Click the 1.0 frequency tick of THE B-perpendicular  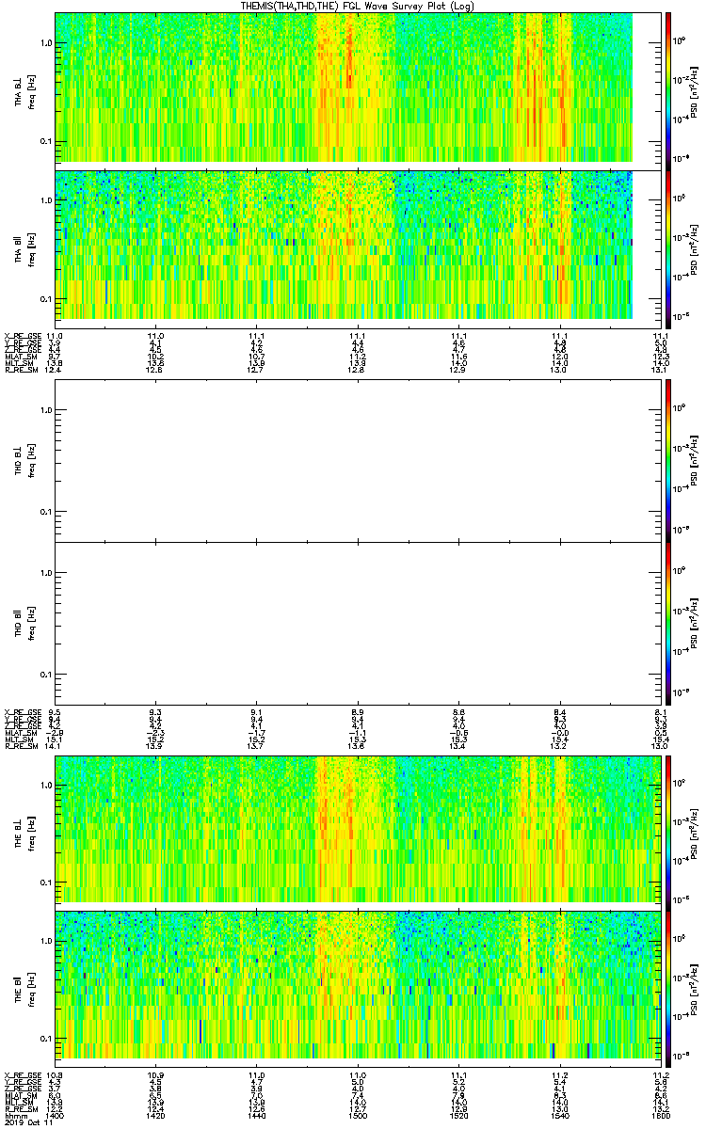coord(45,785)
